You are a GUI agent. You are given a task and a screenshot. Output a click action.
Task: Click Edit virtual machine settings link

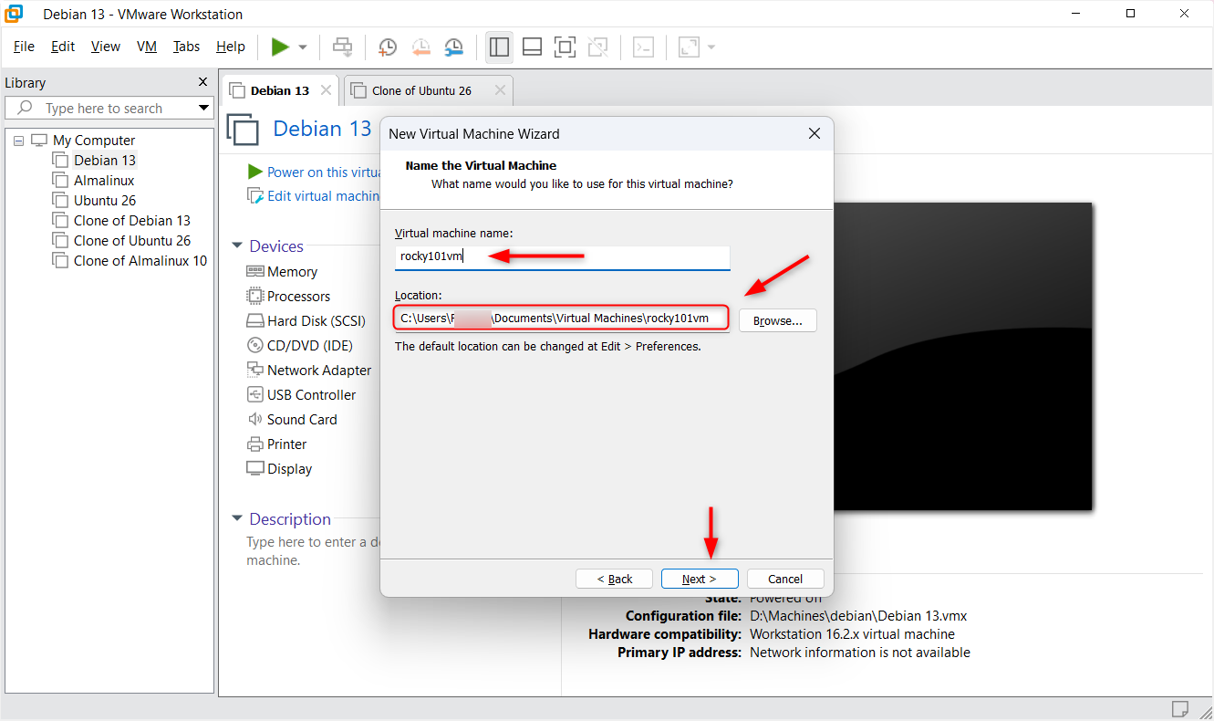coord(314,195)
